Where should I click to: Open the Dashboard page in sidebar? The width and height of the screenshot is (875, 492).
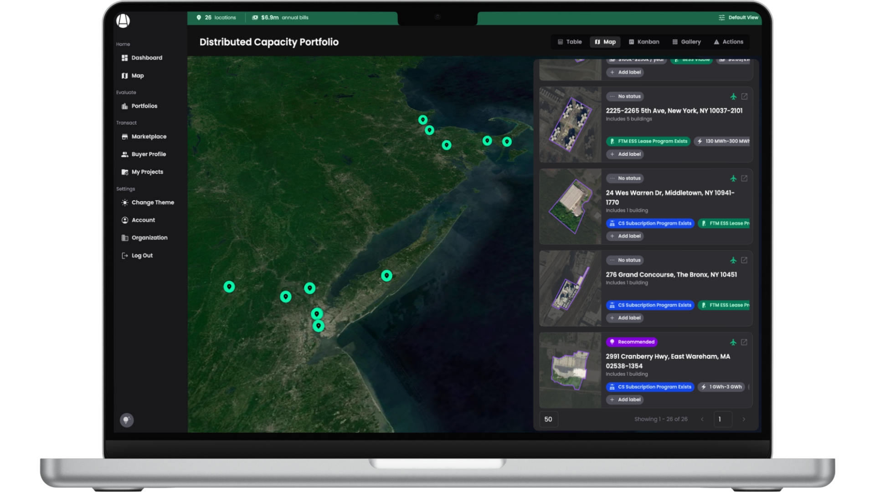pyautogui.click(x=142, y=58)
